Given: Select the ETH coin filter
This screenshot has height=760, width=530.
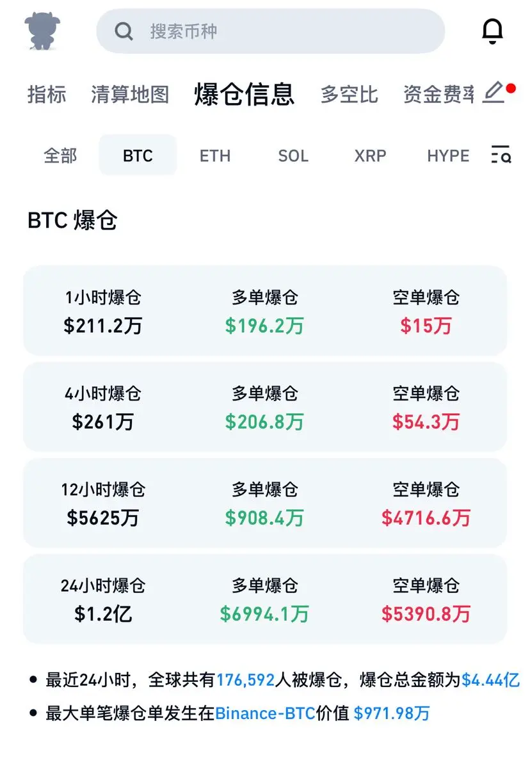Looking at the screenshot, I should [215, 155].
